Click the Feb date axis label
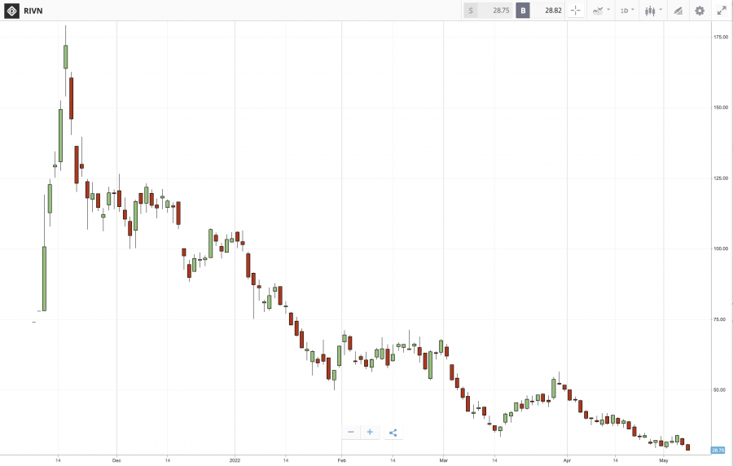Image resolution: width=733 pixels, height=466 pixels. (342, 460)
